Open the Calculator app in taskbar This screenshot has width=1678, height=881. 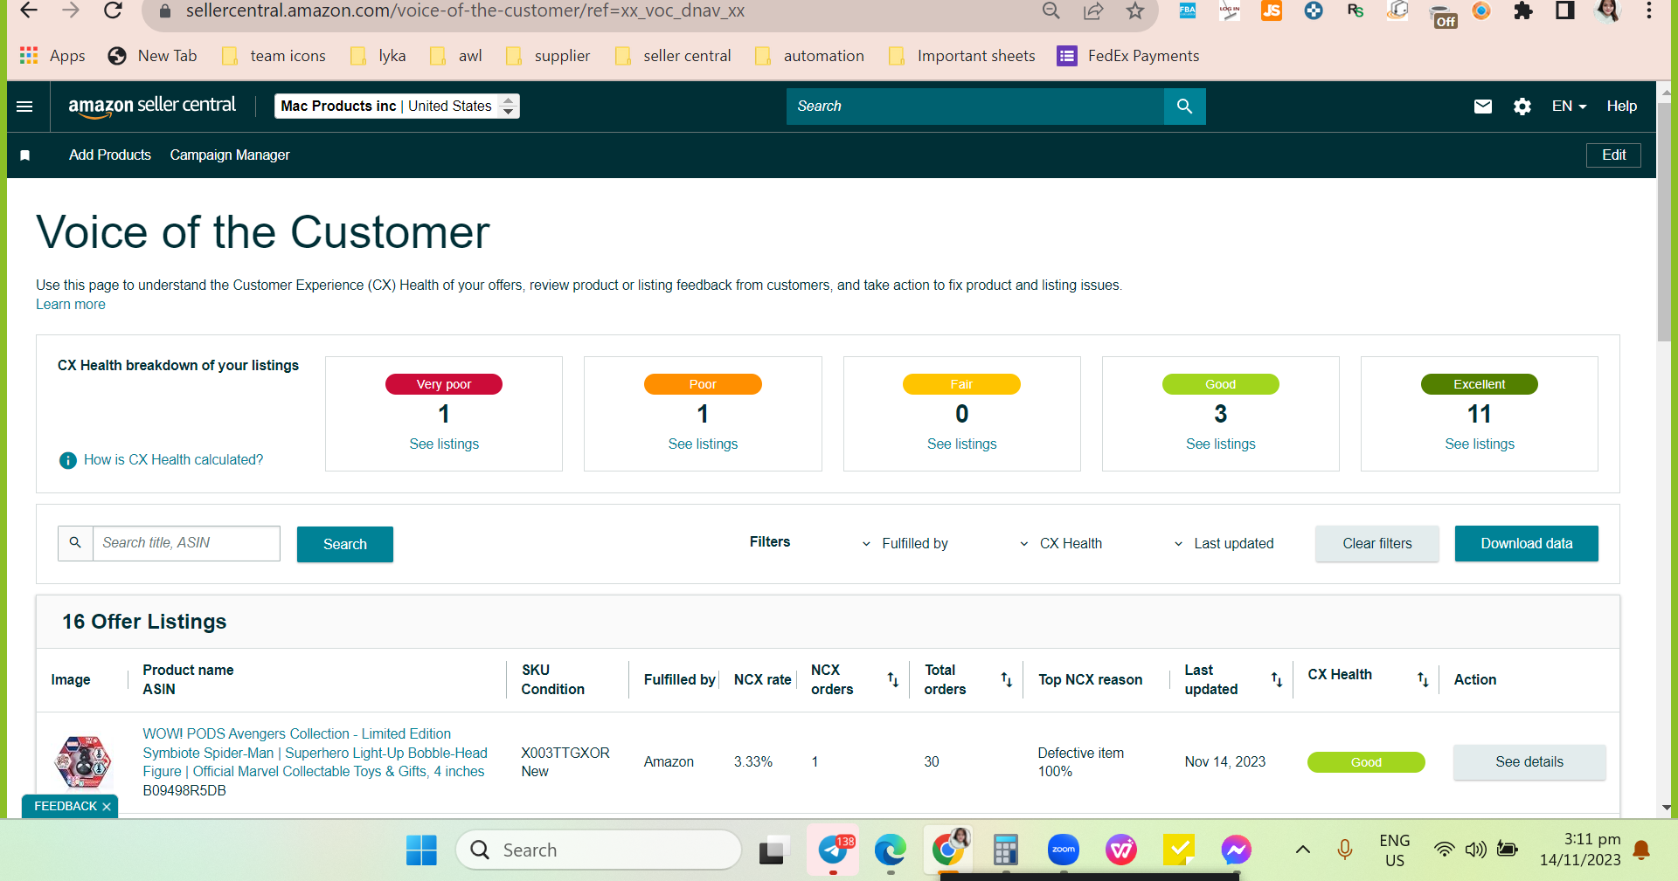point(1006,850)
